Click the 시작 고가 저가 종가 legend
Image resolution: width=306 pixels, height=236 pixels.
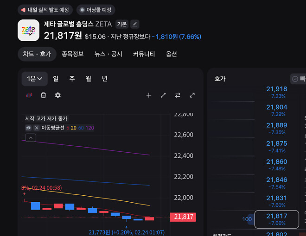pyautogui.click(x=46, y=118)
